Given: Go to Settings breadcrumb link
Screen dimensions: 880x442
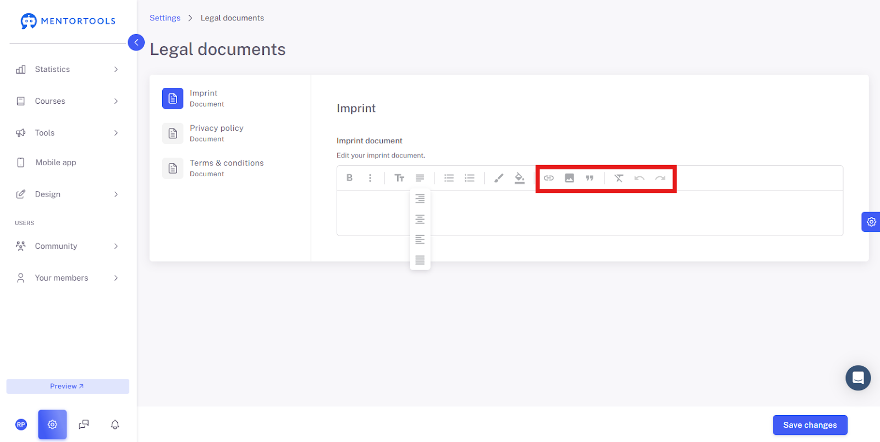Looking at the screenshot, I should click(165, 18).
